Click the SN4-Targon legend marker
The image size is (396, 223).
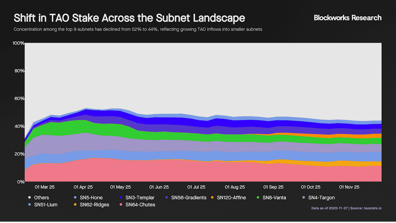click(303, 198)
